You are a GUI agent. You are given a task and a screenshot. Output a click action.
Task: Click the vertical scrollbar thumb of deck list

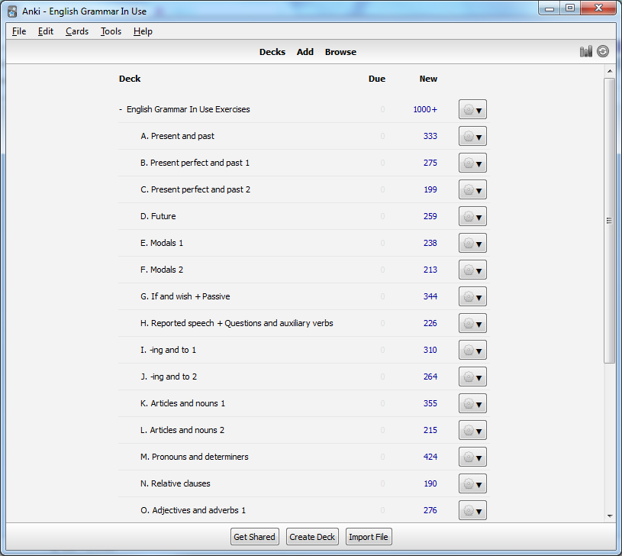[x=609, y=220]
